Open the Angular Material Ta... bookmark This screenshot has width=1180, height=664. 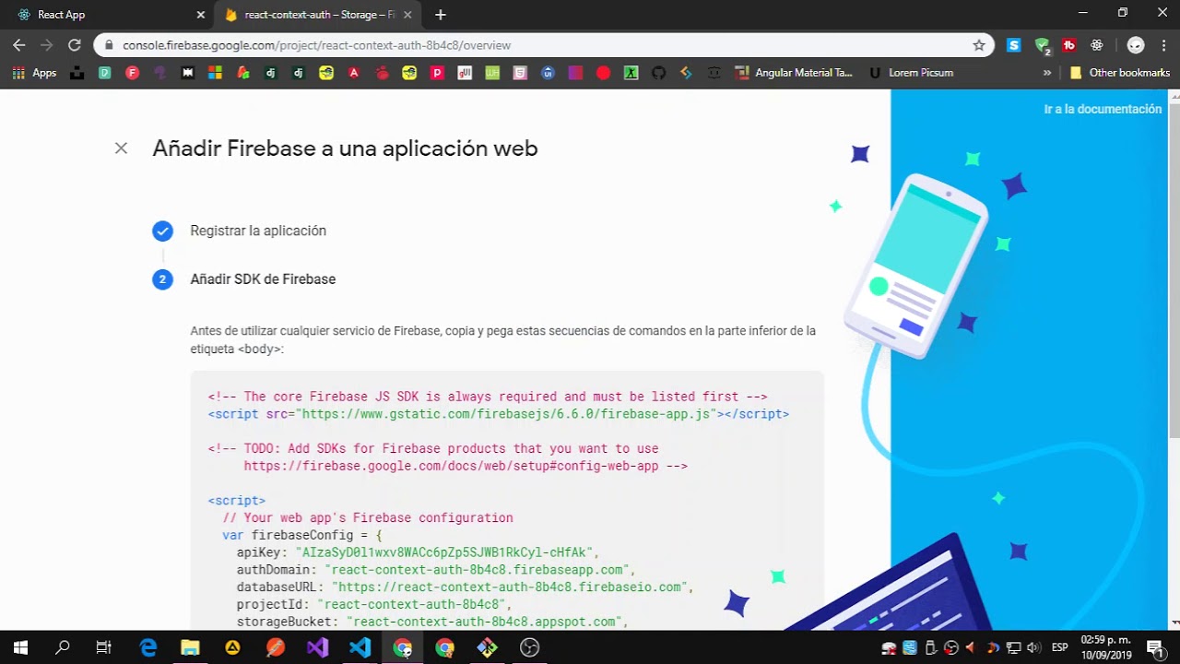pyautogui.click(x=795, y=73)
